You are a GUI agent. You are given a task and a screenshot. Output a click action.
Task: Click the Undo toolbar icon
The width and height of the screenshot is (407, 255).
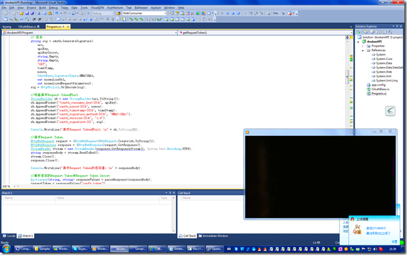[56, 13]
